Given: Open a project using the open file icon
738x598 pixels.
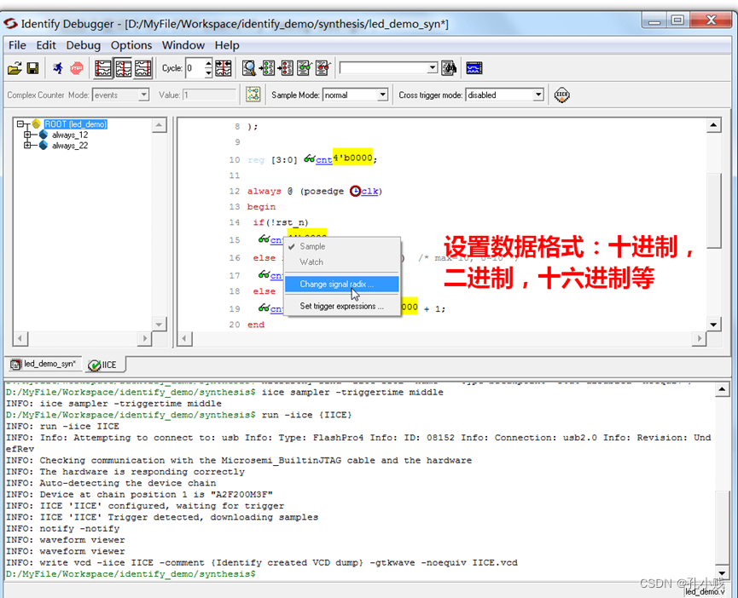Looking at the screenshot, I should [15, 68].
